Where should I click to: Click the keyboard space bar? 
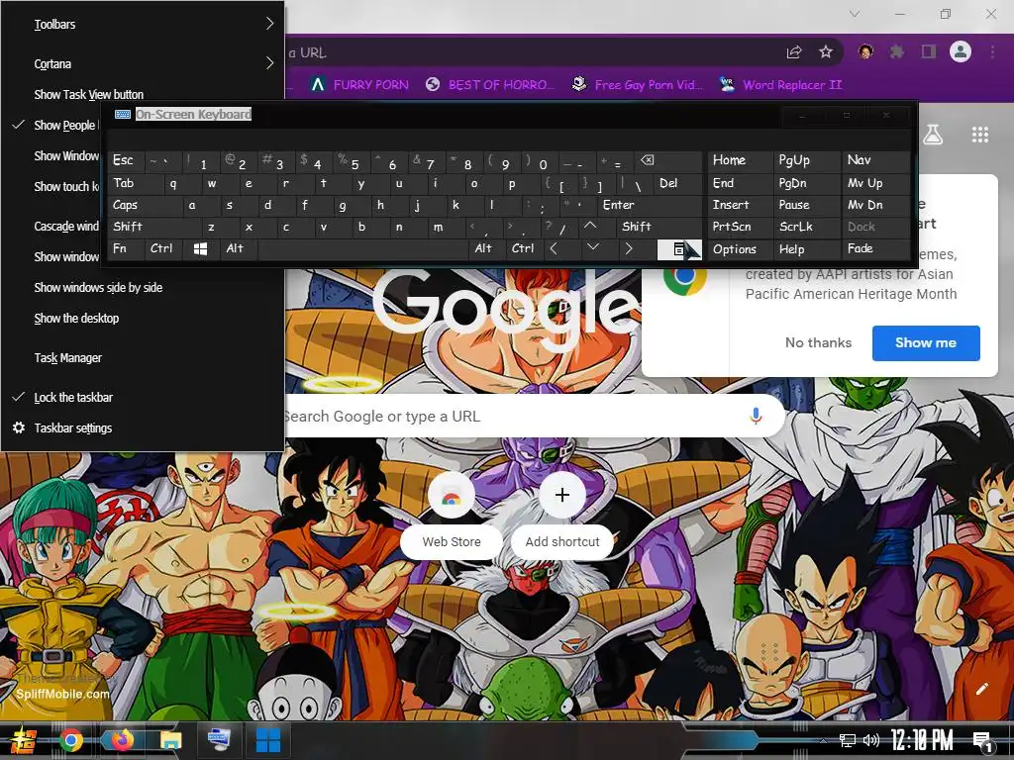(x=363, y=248)
